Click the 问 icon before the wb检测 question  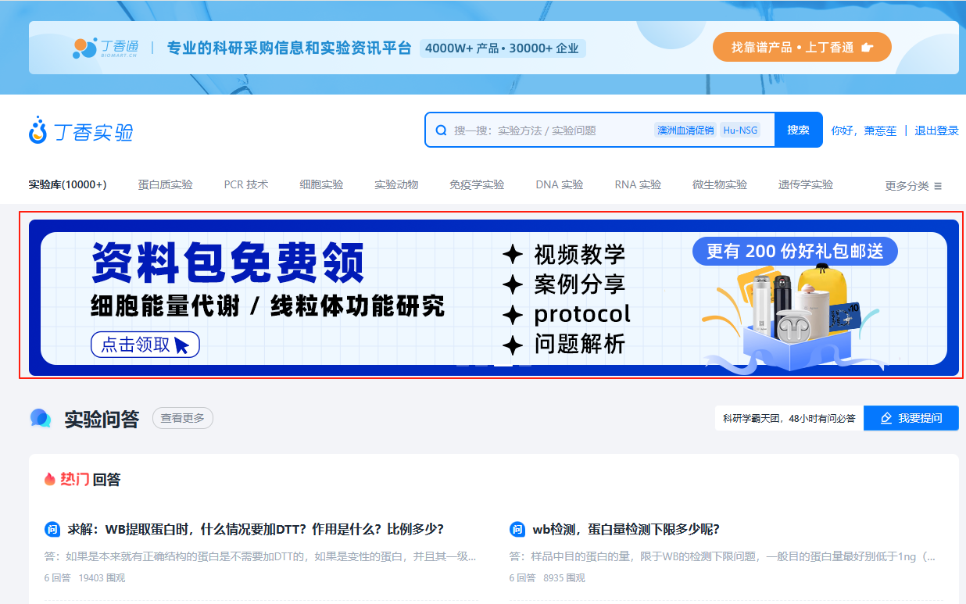(x=518, y=529)
